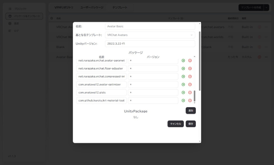The width and height of the screenshot is (274, 165).
Task: Cancel the dialog with キャンセル
Action: pyautogui.click(x=176, y=124)
